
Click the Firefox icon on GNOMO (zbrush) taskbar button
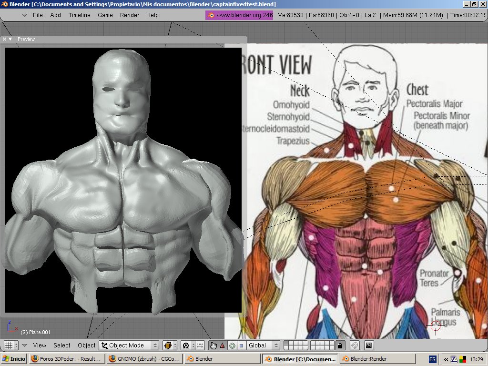tap(112, 359)
